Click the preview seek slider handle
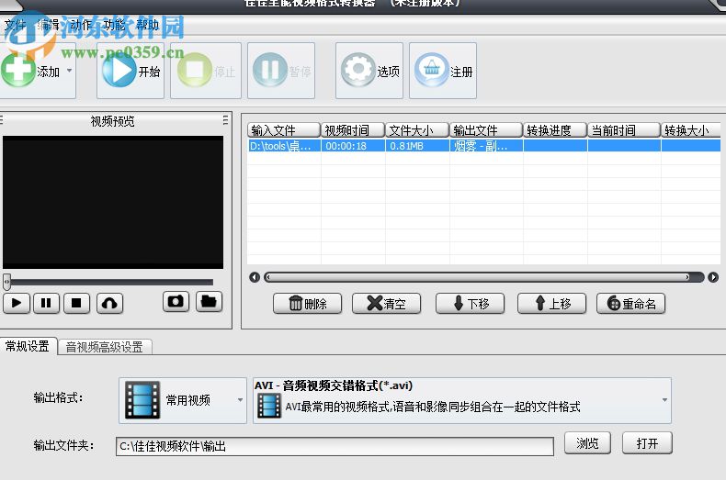Screen dimensions: 726x480 point(6,281)
